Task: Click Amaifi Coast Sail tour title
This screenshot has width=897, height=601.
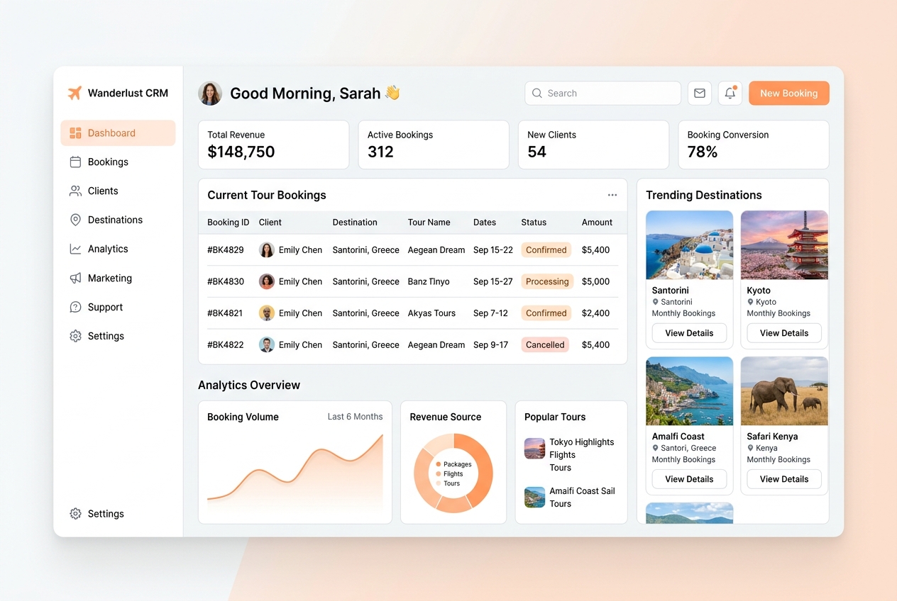Action: pos(582,491)
